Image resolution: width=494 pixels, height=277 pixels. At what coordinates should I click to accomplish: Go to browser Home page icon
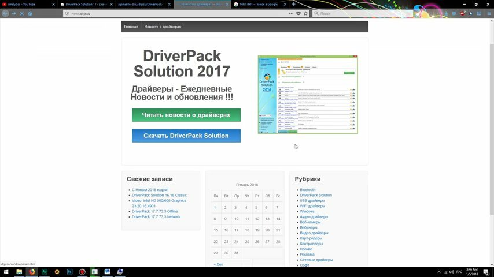click(x=30, y=13)
